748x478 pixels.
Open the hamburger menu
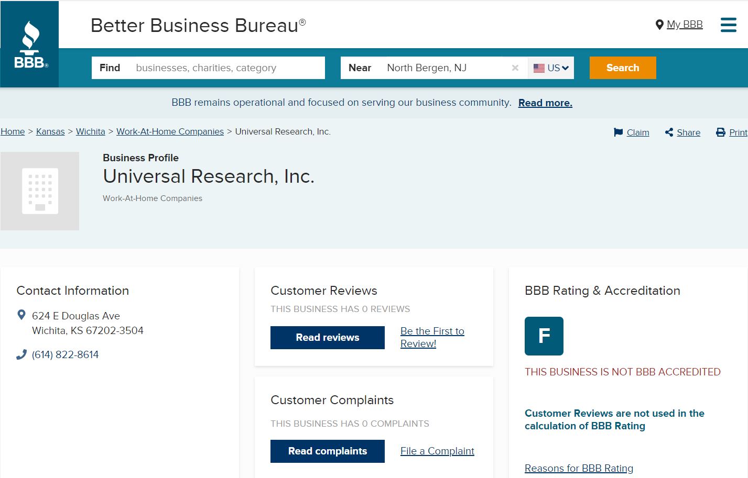(728, 25)
